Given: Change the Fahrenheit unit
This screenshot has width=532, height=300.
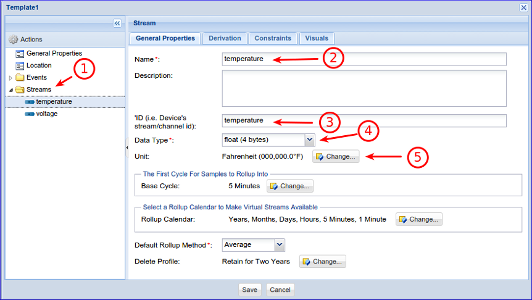Looking at the screenshot, I should (336, 157).
